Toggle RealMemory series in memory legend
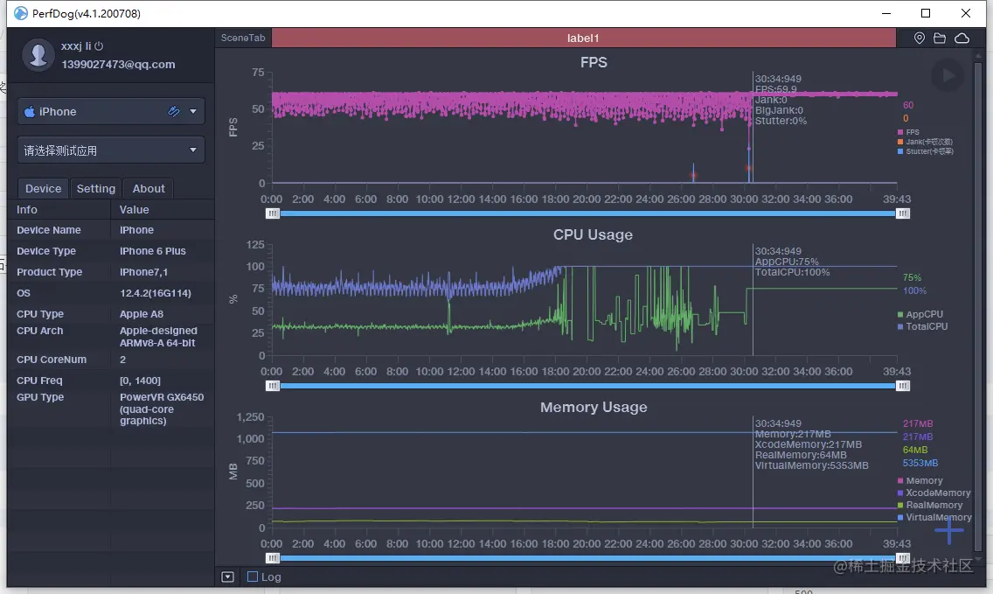 [930, 506]
